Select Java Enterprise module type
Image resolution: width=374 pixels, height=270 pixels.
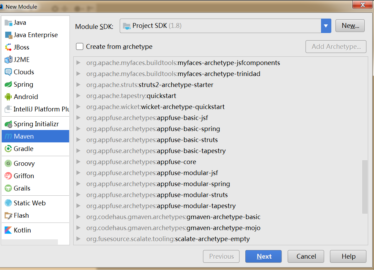tap(35, 35)
